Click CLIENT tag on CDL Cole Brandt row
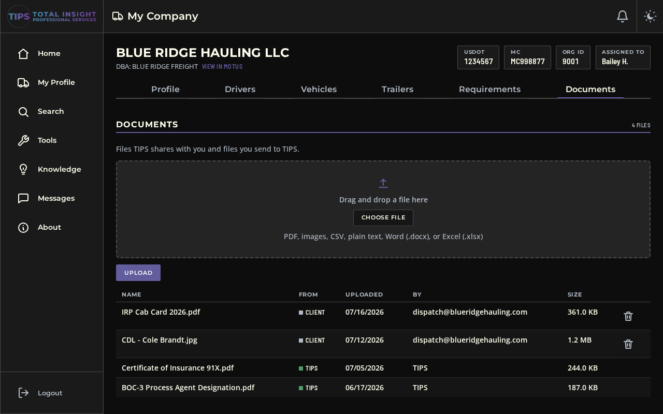This screenshot has height=414, width=663. coord(312,341)
